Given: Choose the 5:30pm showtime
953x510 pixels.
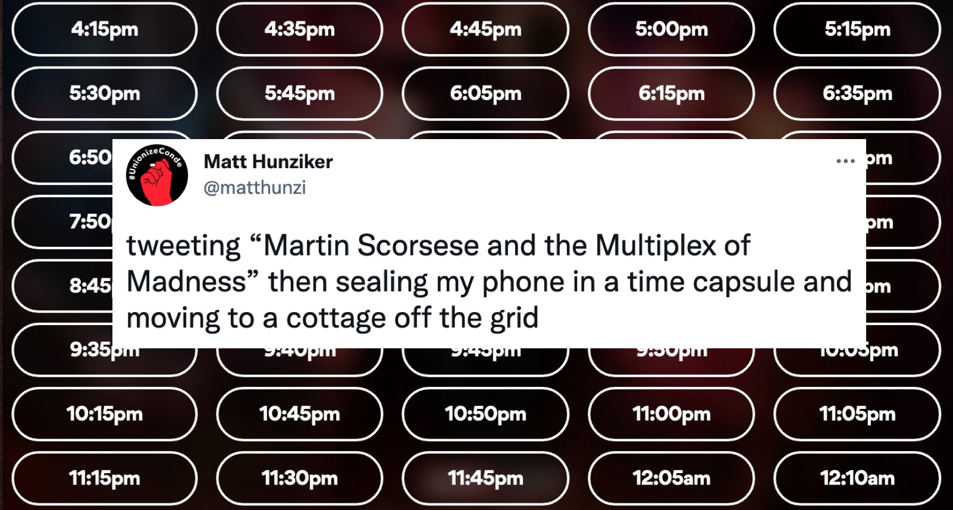Looking at the screenshot, I should click(x=104, y=93).
